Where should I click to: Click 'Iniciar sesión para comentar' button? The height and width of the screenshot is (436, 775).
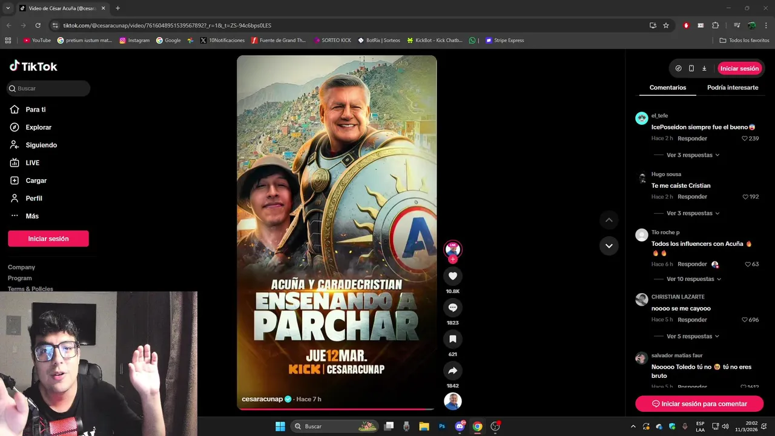(x=699, y=404)
